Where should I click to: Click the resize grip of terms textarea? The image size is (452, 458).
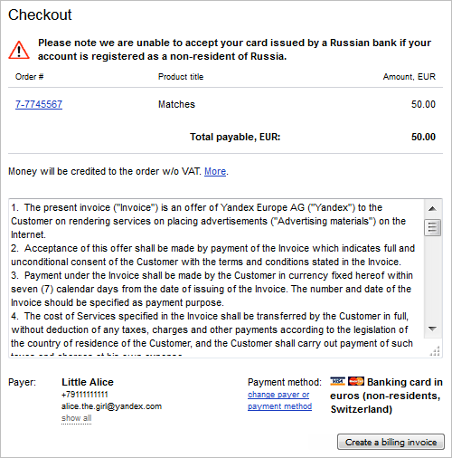coord(435,351)
